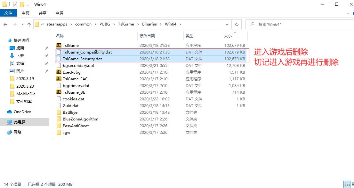Click the PUBG breadcrumb link
This screenshot has width=354, height=188.
(x=105, y=24)
